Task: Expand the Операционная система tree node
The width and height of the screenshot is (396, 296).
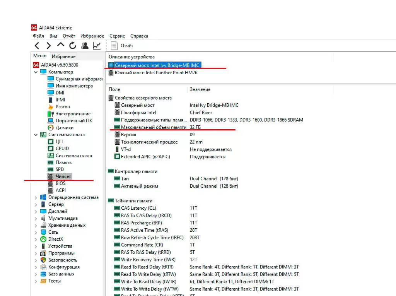Action: [x=36, y=197]
